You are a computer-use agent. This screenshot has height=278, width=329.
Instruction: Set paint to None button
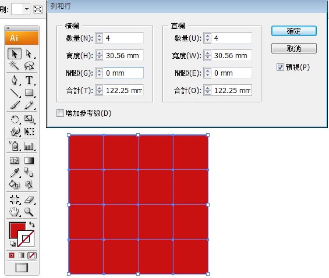[x=32, y=255]
